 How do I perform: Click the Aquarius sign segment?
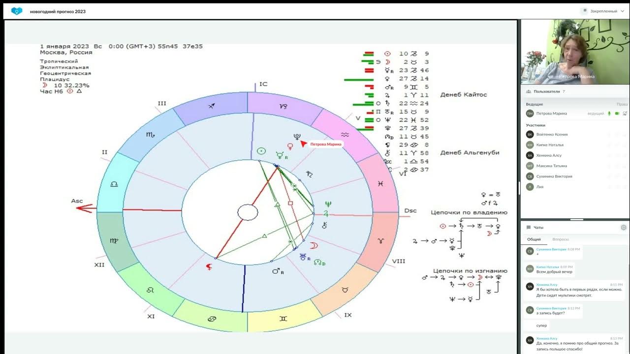tap(345, 134)
